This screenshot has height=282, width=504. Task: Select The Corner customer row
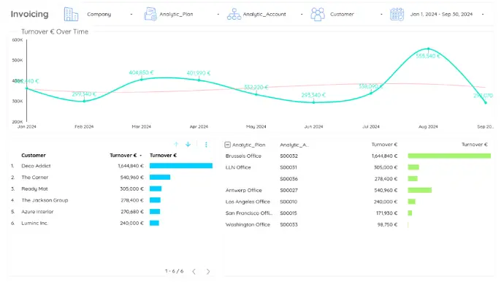112,178
